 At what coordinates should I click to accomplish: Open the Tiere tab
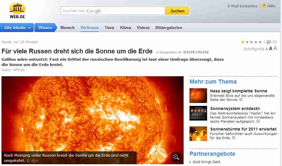(109, 28)
